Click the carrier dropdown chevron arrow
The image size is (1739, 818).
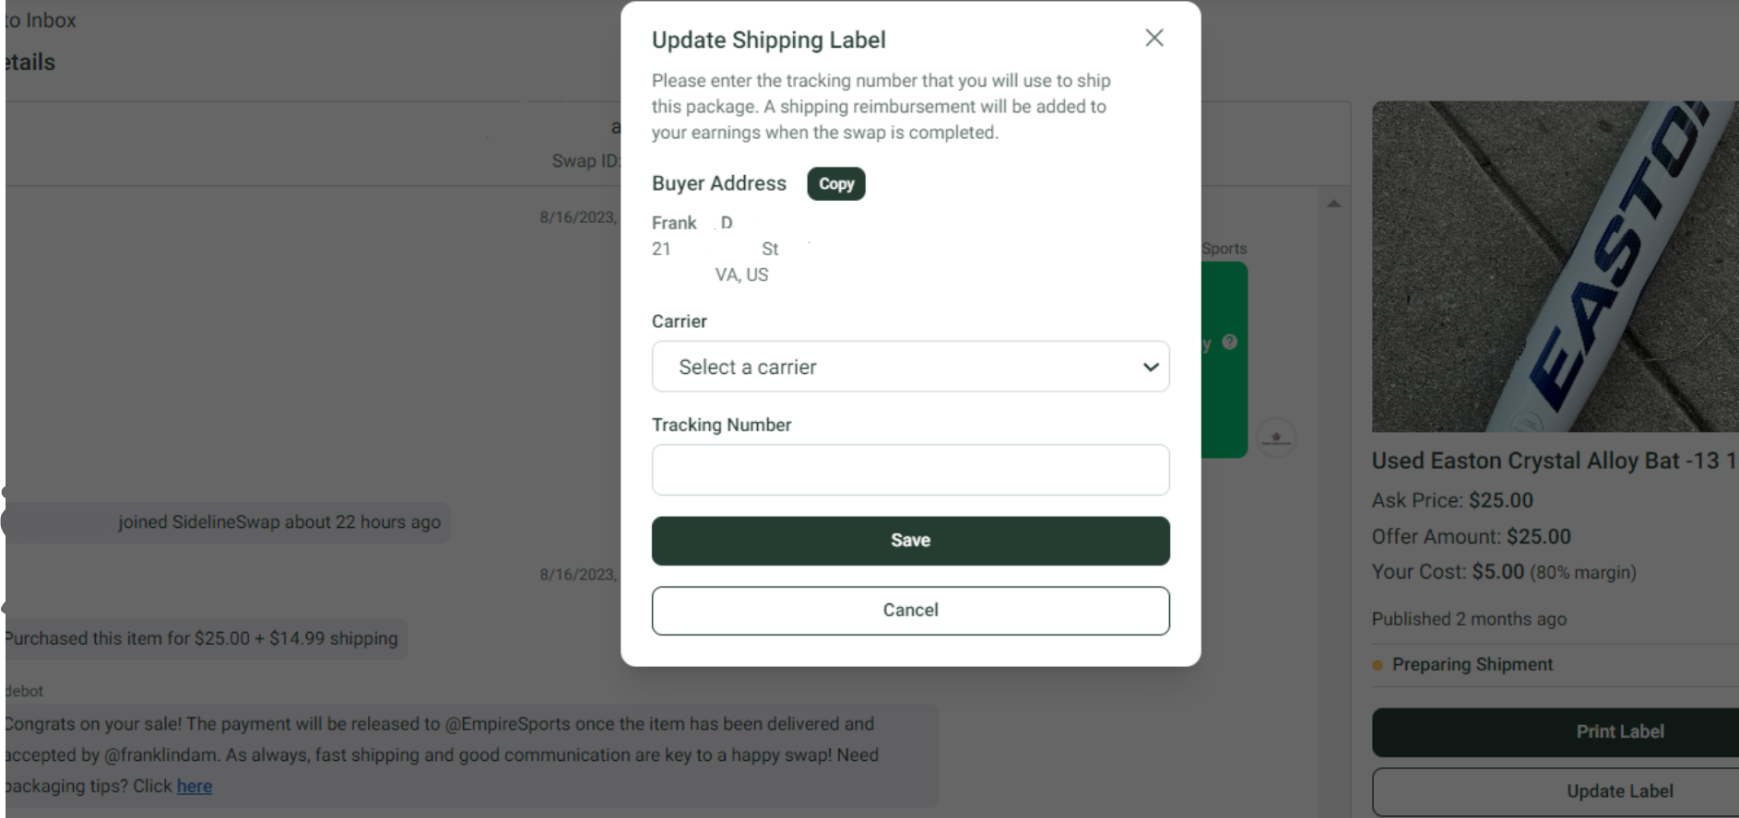point(1150,367)
